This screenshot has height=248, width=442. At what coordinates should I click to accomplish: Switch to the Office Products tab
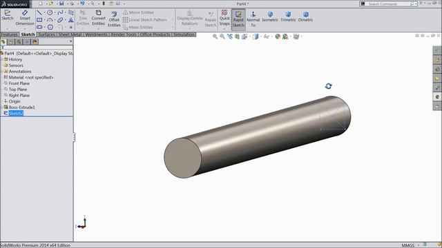point(155,34)
